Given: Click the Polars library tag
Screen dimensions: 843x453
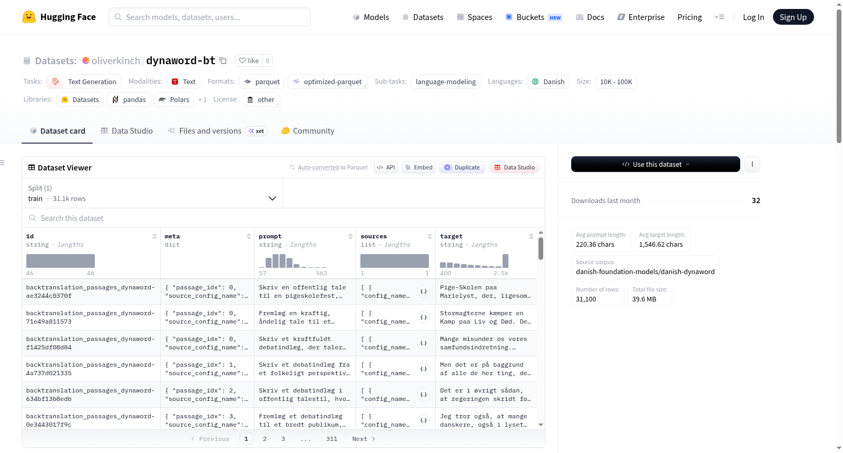Looking at the screenshot, I should pyautogui.click(x=174, y=99).
